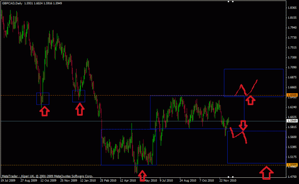299x184 pixels.
Task: Click the 1.6875 price axis label
Action: tap(292, 77)
